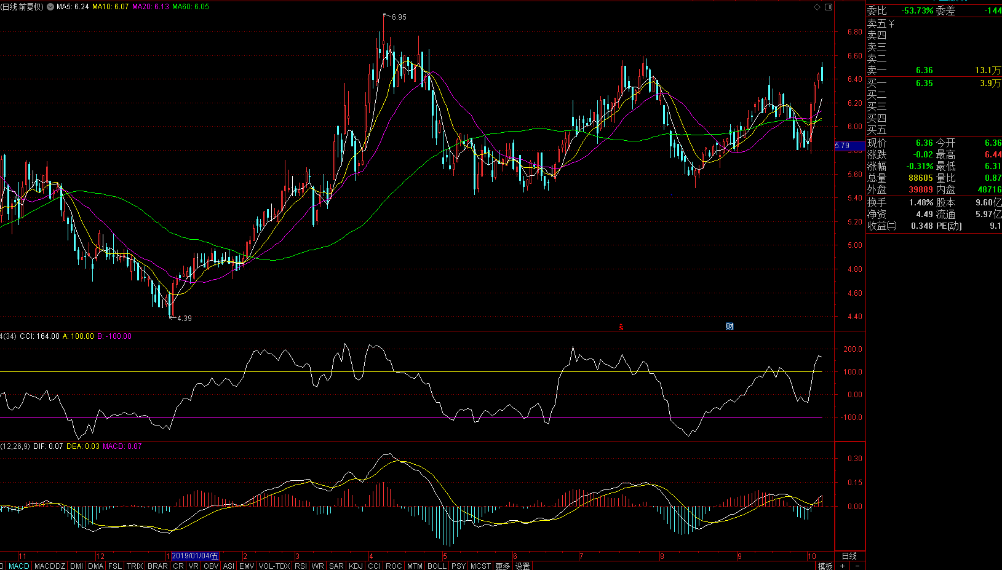Click the 净资 4.49 value
This screenshot has width=1002, height=570.
924,214
